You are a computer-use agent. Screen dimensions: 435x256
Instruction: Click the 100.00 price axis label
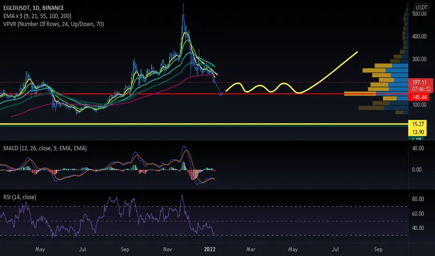tap(419, 105)
